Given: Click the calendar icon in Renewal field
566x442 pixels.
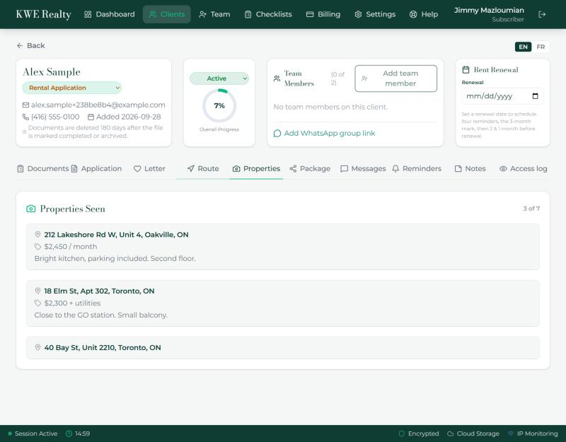Looking at the screenshot, I should click(x=536, y=96).
